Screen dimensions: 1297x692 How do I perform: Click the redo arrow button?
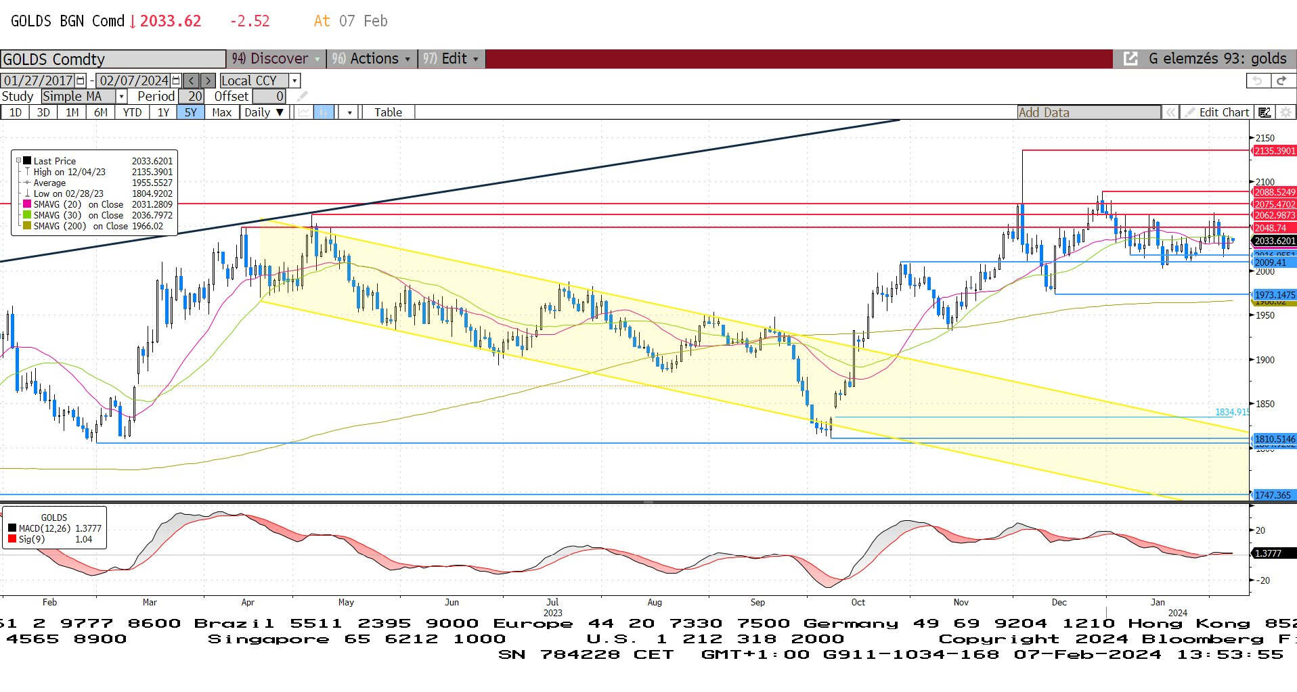click(1281, 80)
